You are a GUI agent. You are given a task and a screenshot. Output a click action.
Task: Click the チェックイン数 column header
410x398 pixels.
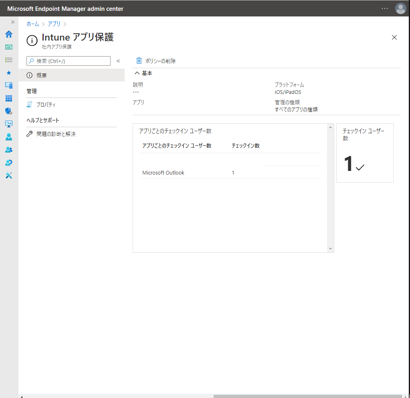pos(246,146)
